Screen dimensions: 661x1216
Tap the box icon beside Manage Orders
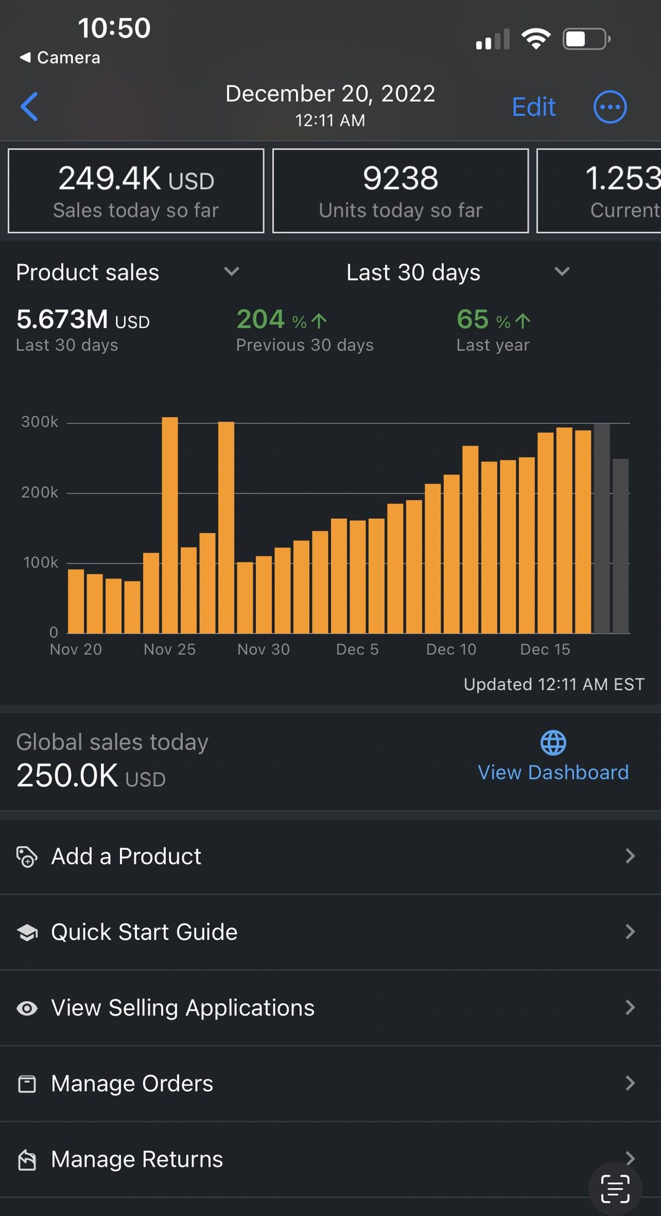(x=27, y=1084)
